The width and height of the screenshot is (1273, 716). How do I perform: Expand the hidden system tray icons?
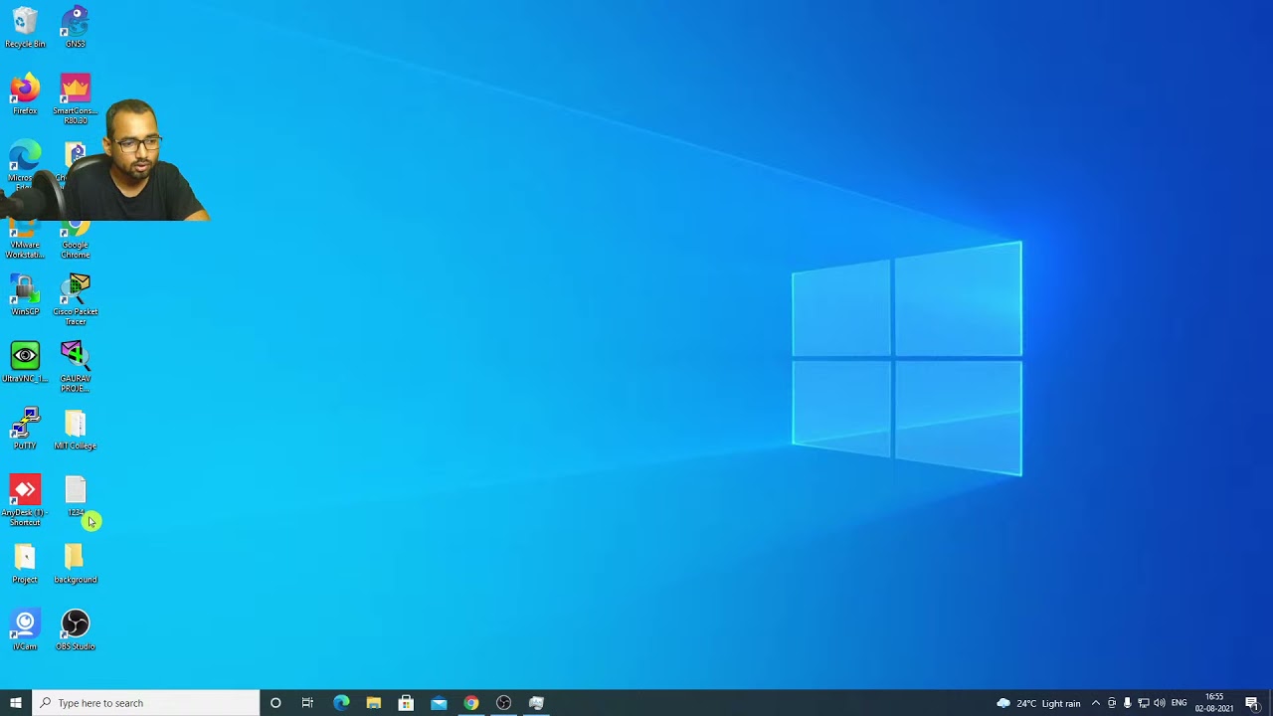[x=1096, y=703]
